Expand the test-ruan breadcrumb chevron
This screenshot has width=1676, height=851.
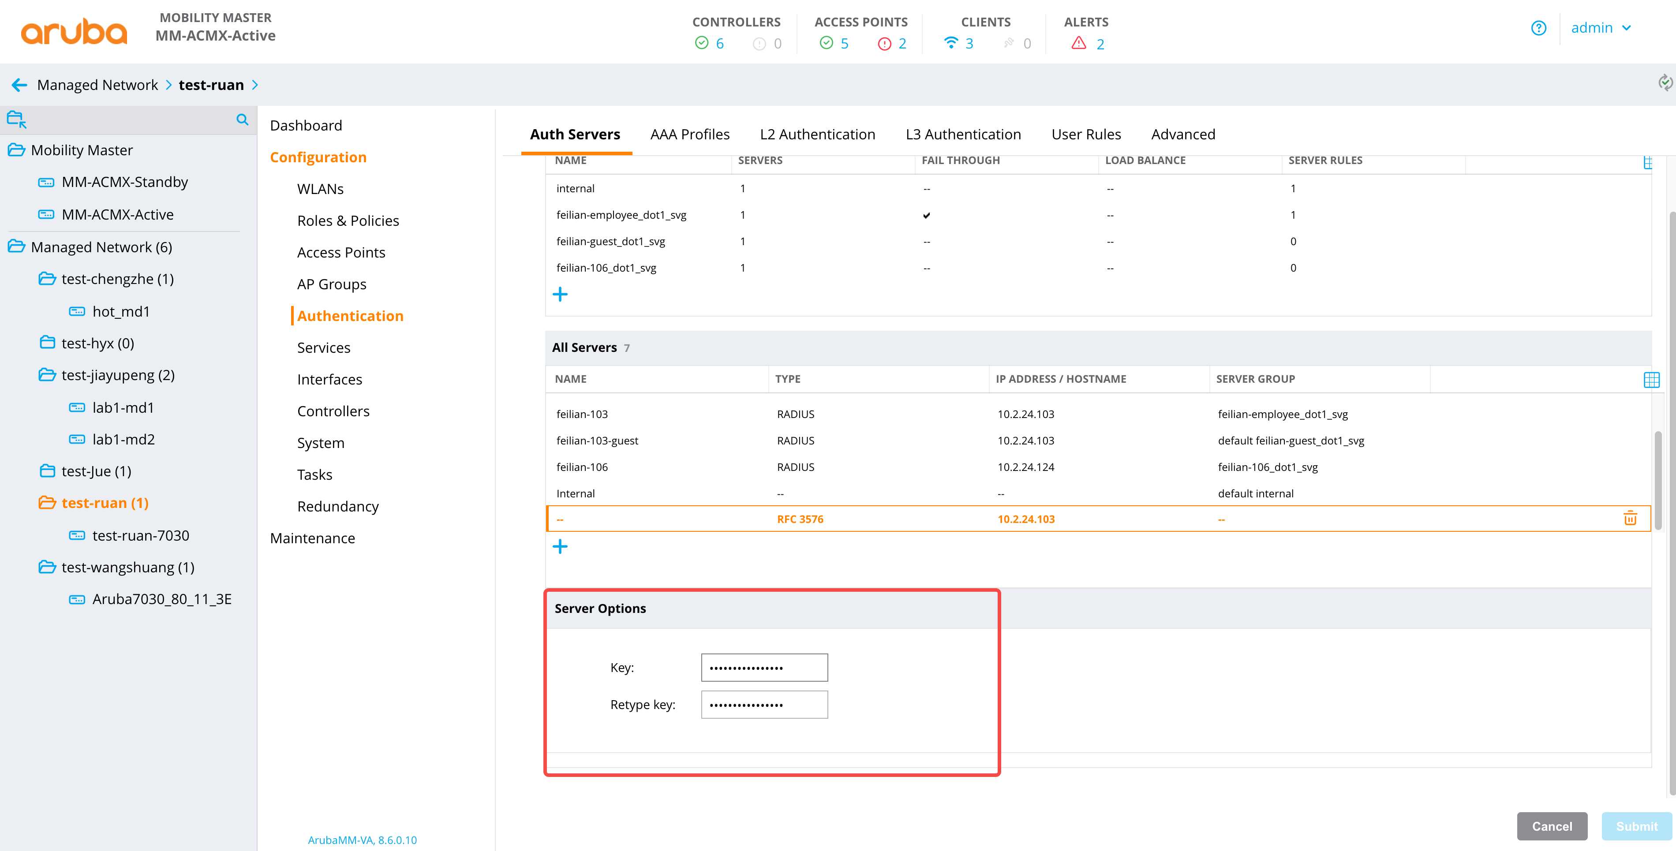point(255,85)
